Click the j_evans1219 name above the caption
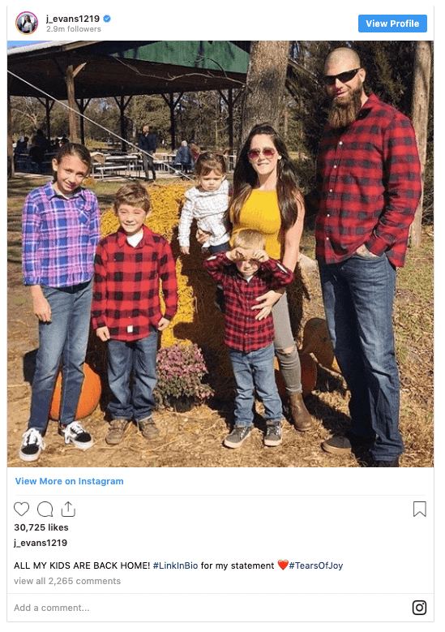Screen dimensions: 445x632 point(41,543)
